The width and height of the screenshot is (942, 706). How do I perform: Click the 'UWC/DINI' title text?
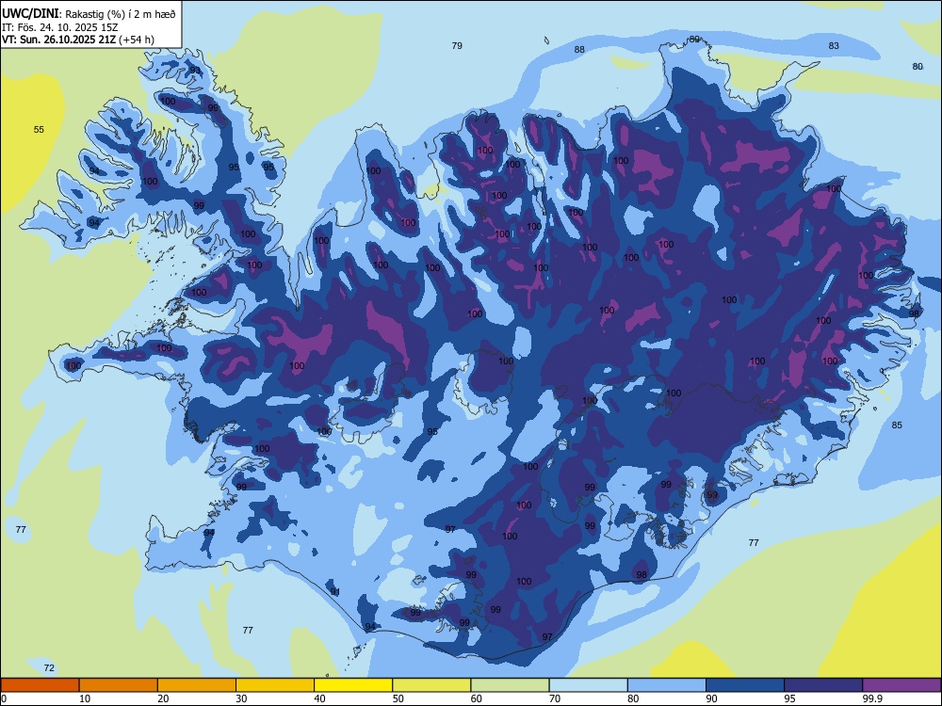[x=30, y=14]
